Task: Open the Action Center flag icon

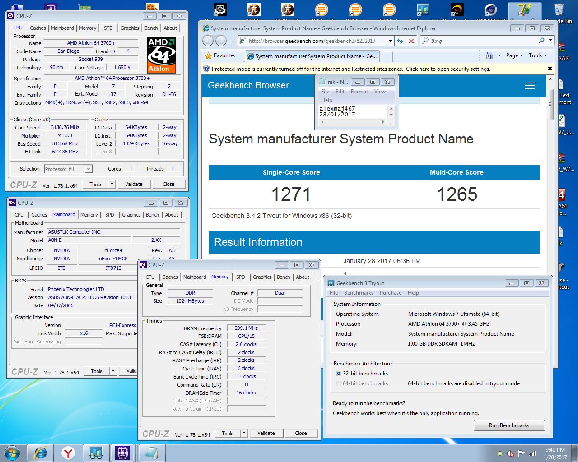Action: tap(522, 453)
